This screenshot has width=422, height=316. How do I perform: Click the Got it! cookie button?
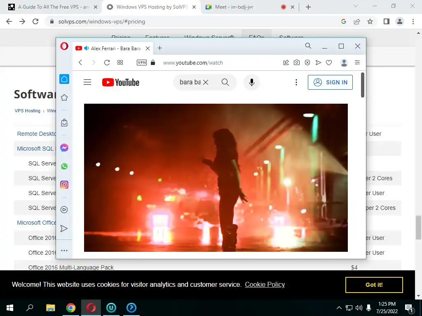pyautogui.click(x=374, y=285)
